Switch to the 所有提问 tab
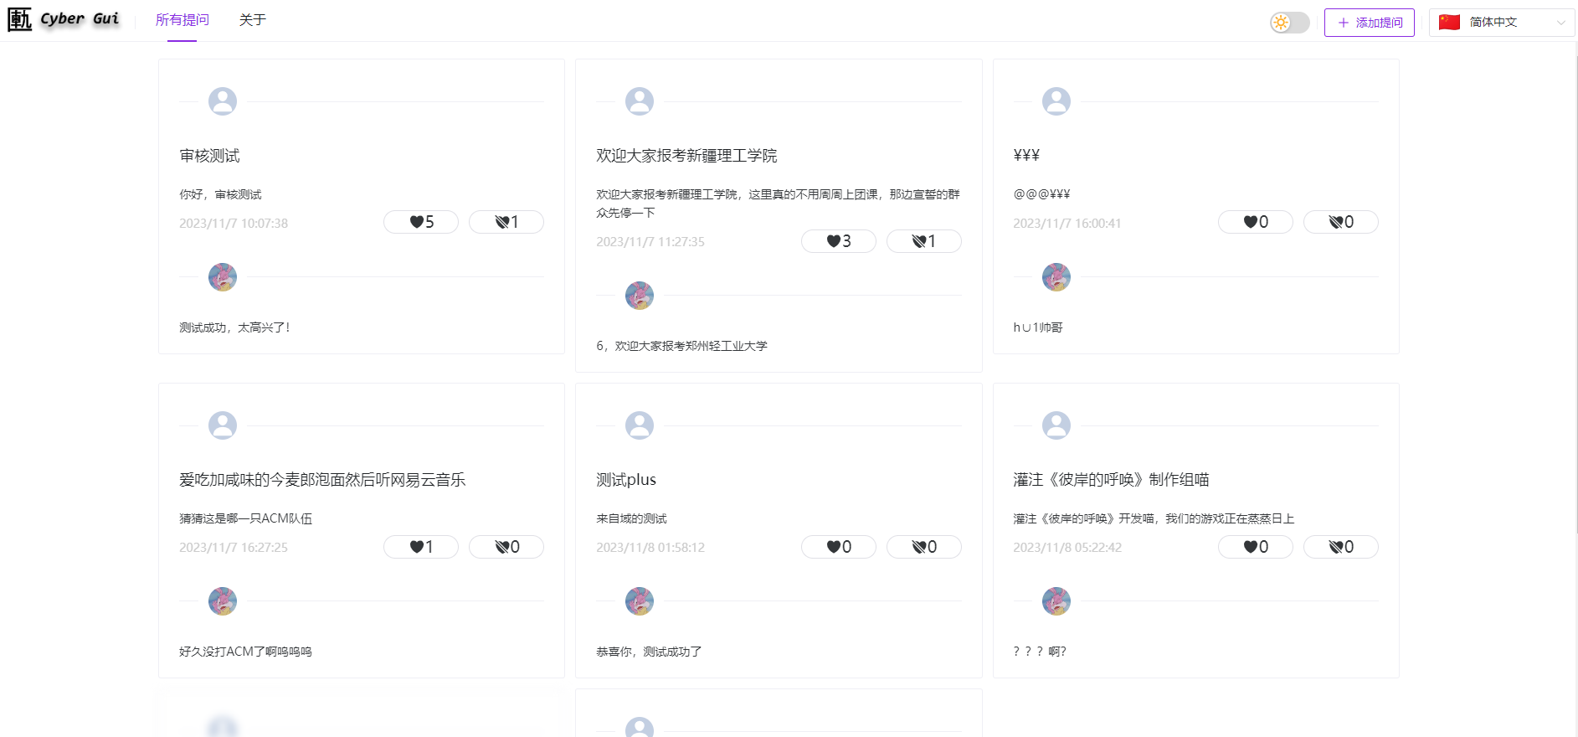Image resolution: width=1578 pixels, height=737 pixels. (182, 20)
